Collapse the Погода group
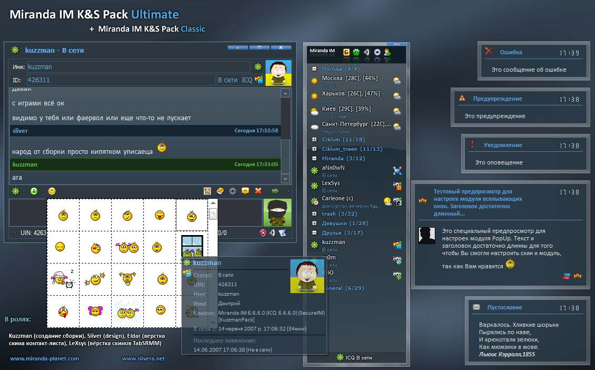Image resolution: width=595 pixels, height=370 pixels. coord(314,69)
